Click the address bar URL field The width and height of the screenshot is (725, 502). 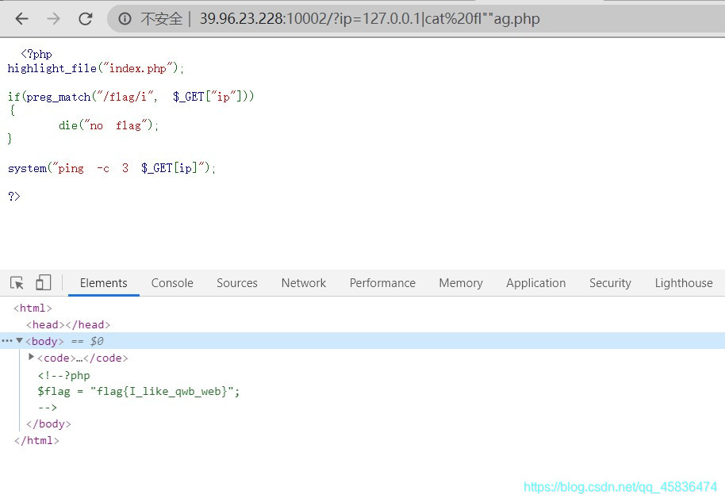tap(370, 18)
